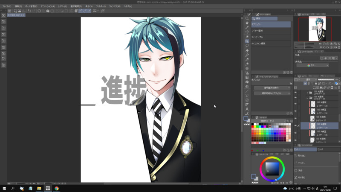Select the Gradient tool

tap(247, 77)
